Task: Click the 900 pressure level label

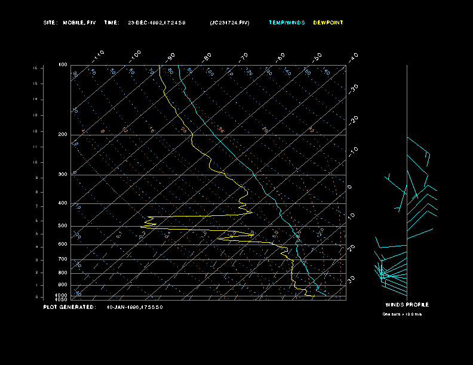Action: (x=63, y=284)
